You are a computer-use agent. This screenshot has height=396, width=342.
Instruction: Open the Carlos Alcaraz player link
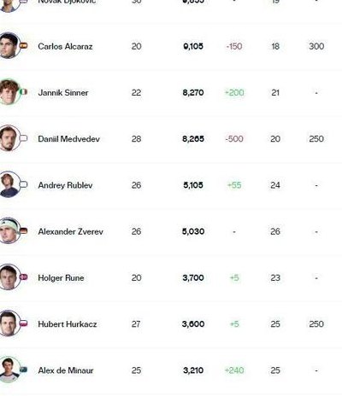tap(65, 46)
